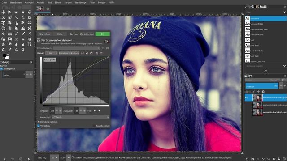Click the Ausgabe value field 148
This screenshot has height=161, width=287.
[76, 111]
